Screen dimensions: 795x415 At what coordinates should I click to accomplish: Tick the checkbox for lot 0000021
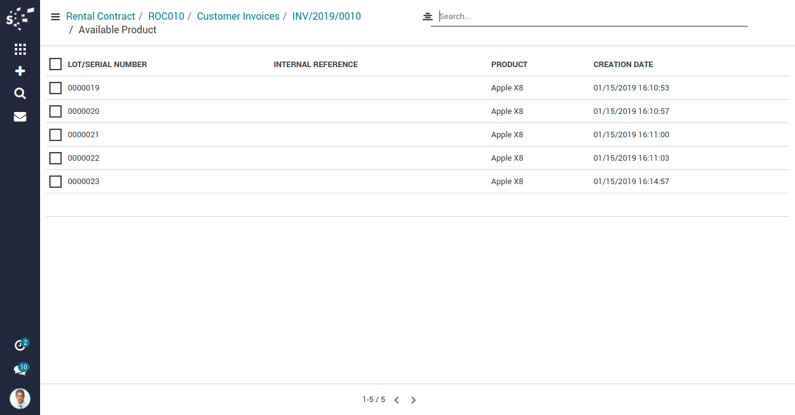[55, 135]
